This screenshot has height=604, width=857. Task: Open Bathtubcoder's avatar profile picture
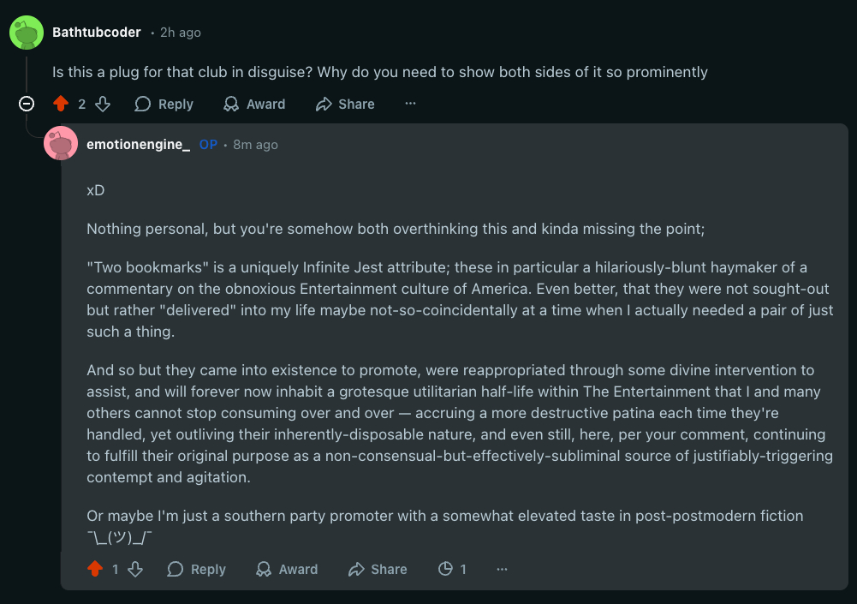pos(27,33)
